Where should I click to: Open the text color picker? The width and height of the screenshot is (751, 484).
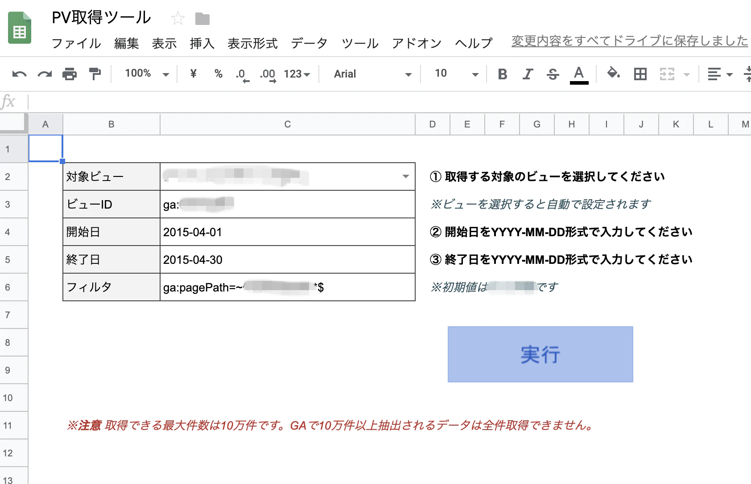[579, 74]
